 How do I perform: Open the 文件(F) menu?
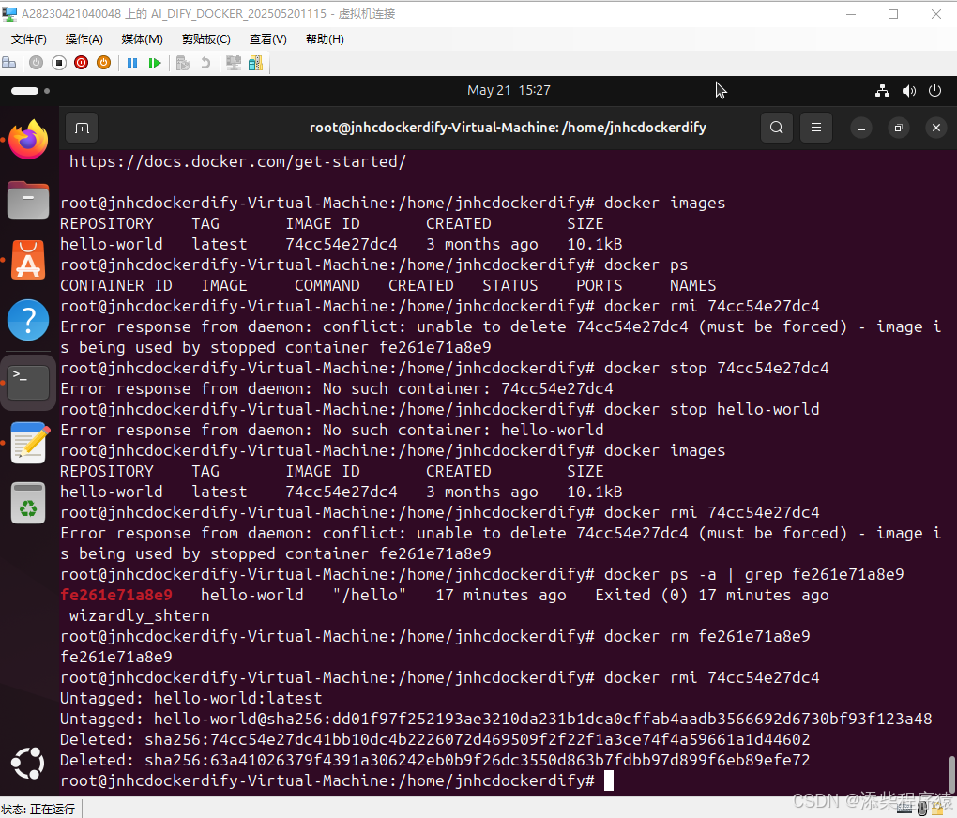[29, 39]
